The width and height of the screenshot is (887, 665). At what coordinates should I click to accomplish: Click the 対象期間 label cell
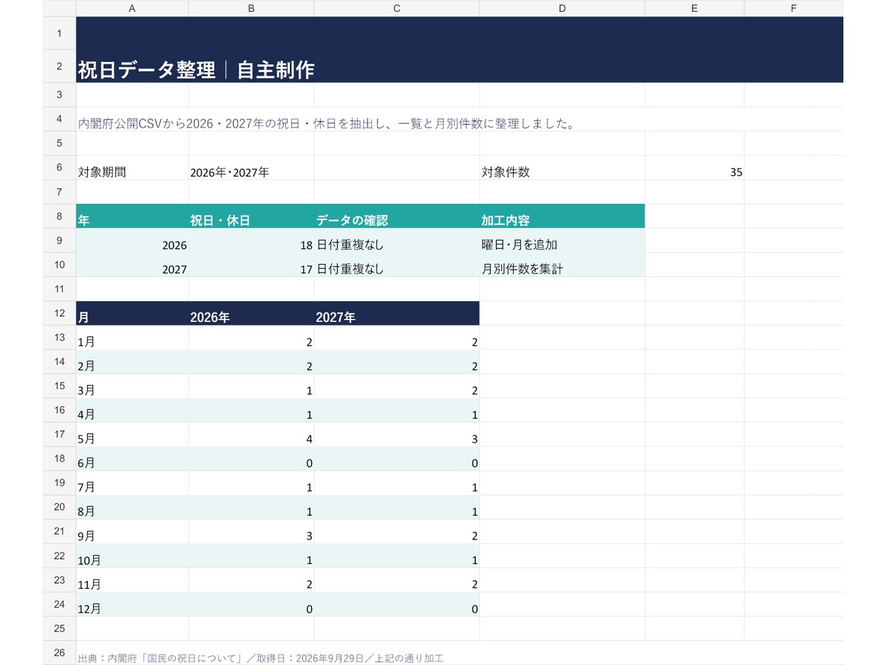click(x=132, y=168)
